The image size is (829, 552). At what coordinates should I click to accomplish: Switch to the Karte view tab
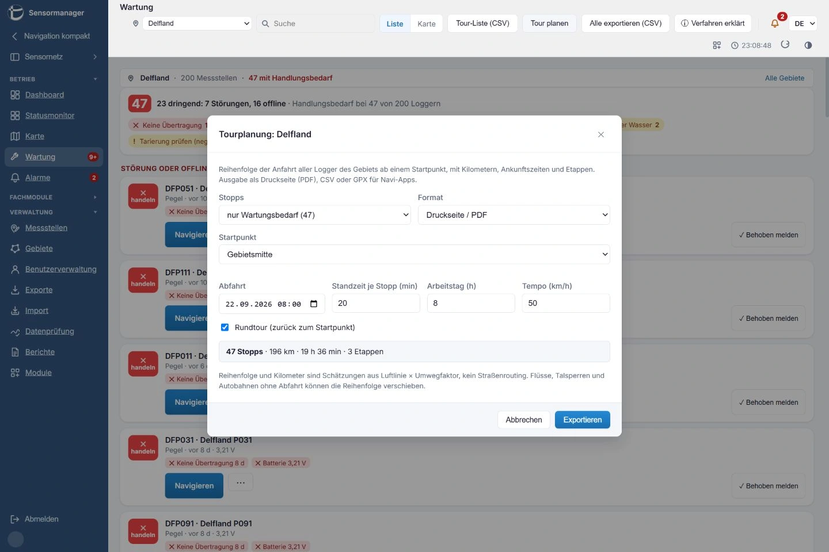point(427,24)
